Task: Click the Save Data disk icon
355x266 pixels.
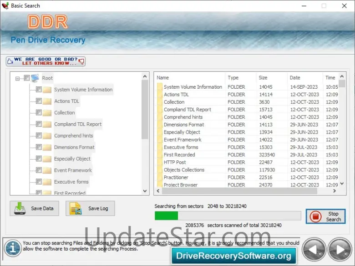Action: [20, 208]
